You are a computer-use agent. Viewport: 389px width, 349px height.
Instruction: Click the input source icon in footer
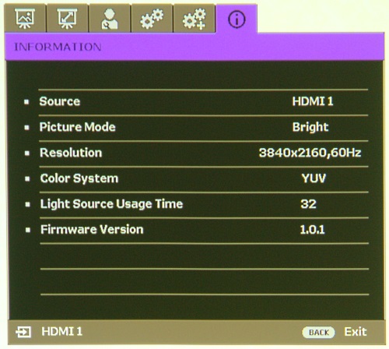(23, 332)
